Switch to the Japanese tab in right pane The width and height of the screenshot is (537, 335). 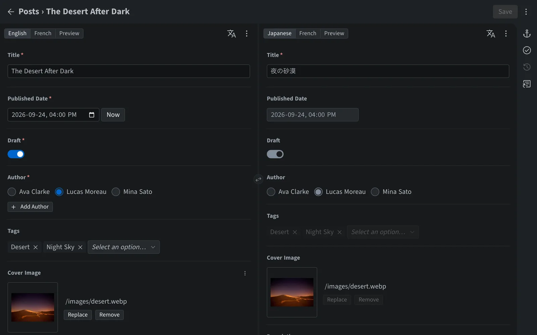click(280, 33)
